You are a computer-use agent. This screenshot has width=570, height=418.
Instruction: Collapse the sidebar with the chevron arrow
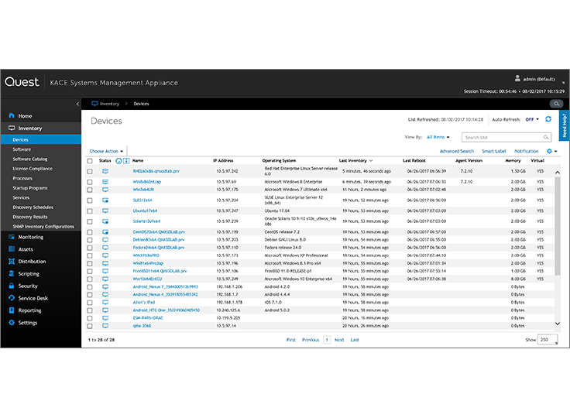[77, 104]
